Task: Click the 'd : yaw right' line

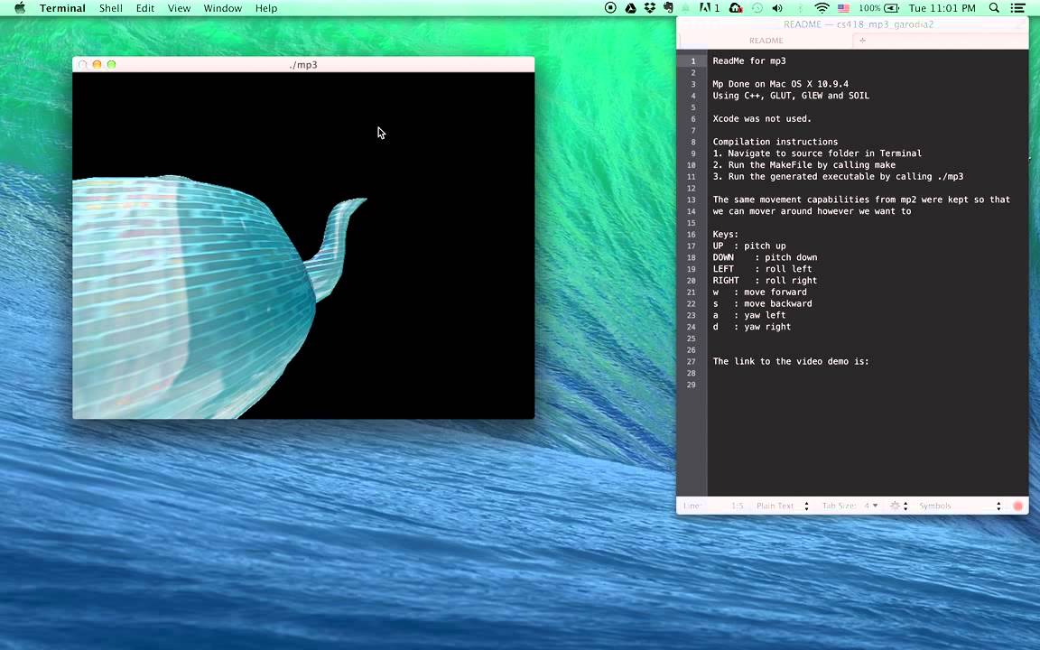Action: click(751, 327)
